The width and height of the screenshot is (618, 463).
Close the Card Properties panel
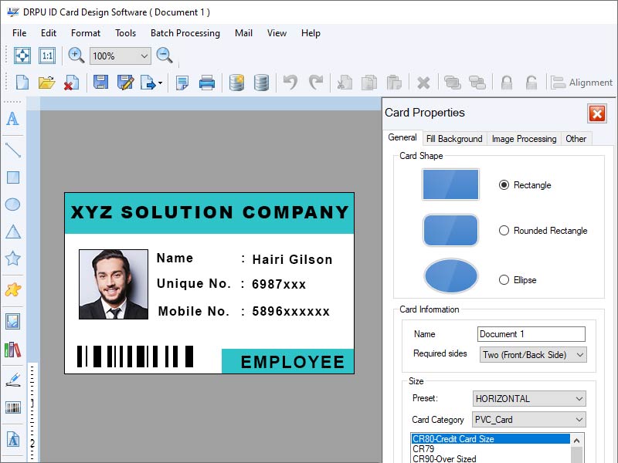(x=597, y=113)
